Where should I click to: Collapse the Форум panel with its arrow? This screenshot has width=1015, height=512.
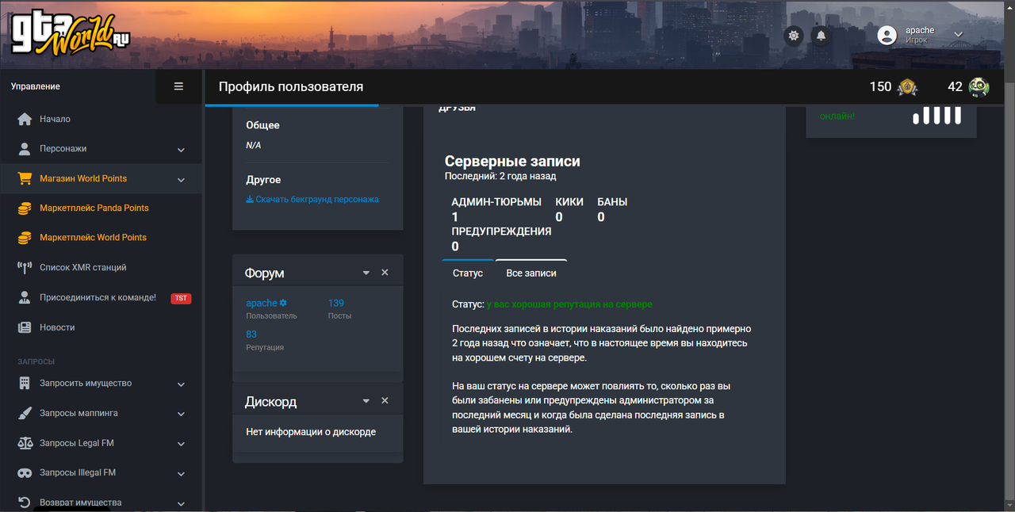[x=366, y=273]
